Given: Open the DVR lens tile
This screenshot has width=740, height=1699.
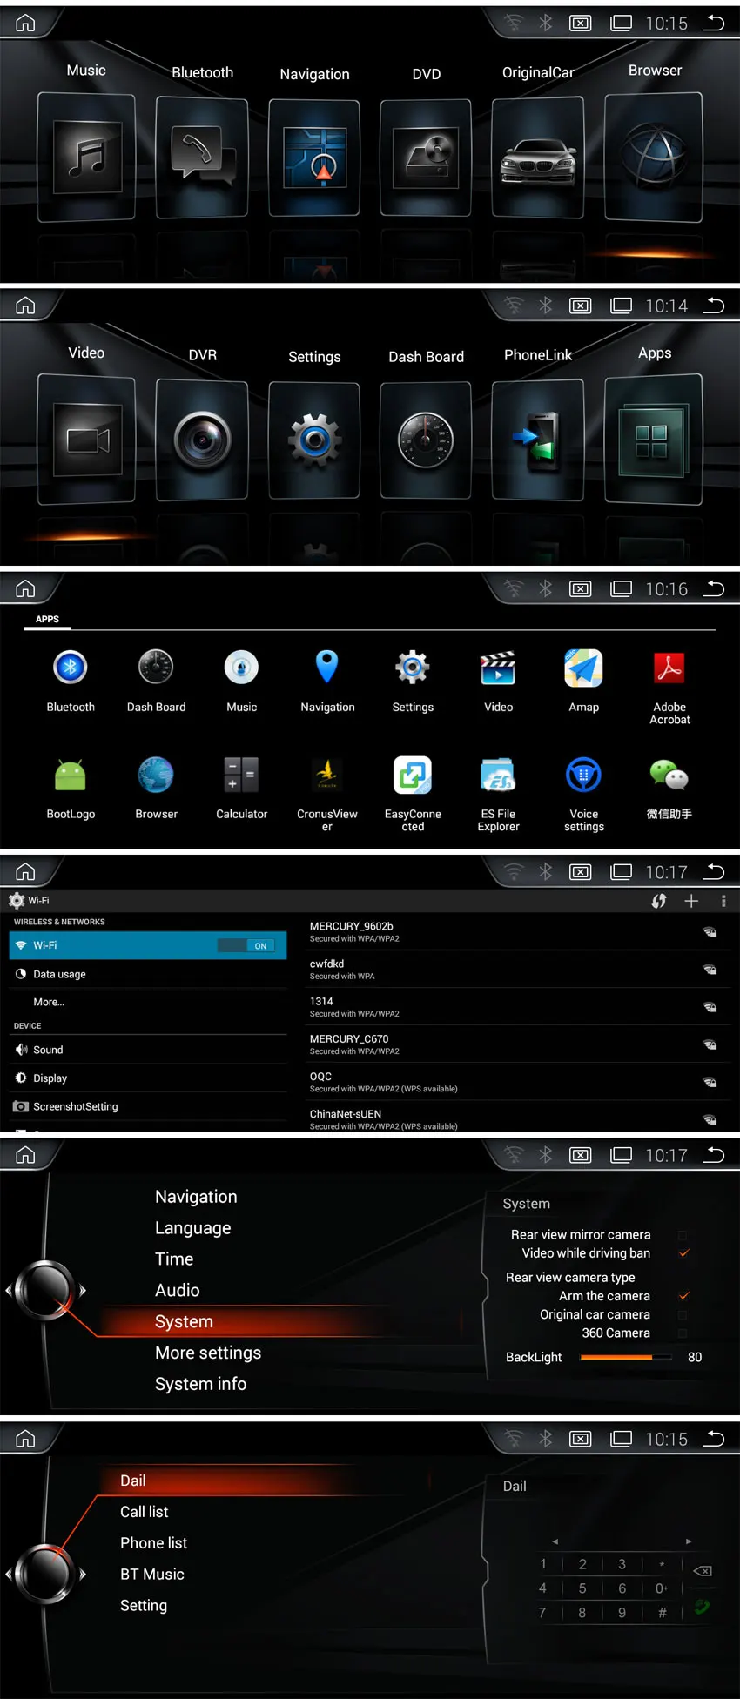Looking at the screenshot, I should tap(202, 440).
